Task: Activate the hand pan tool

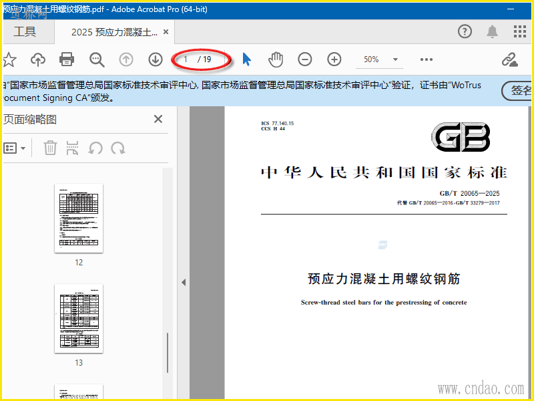Action: click(276, 59)
